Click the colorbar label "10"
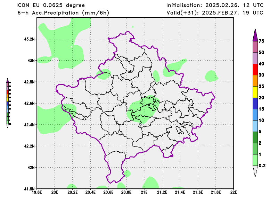 point(261,120)
